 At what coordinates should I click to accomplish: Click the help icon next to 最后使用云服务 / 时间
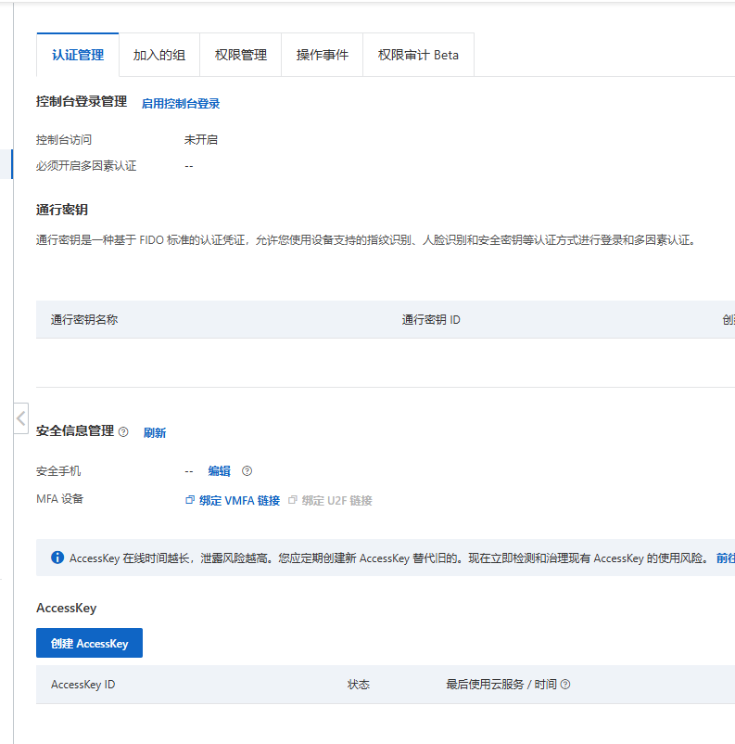tap(565, 685)
